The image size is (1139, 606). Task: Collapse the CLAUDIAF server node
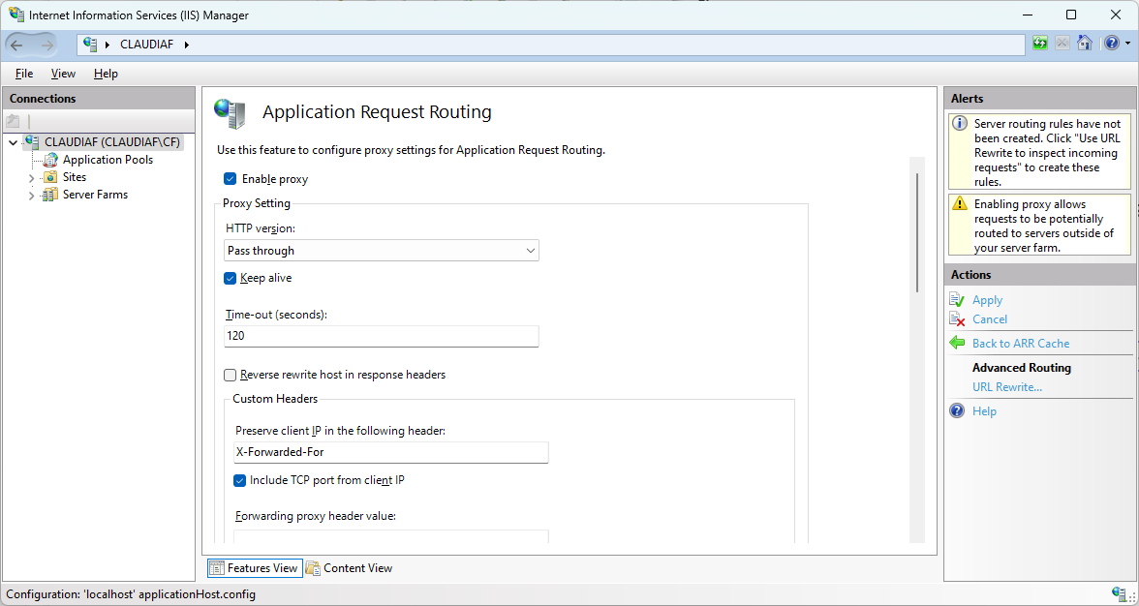click(13, 143)
